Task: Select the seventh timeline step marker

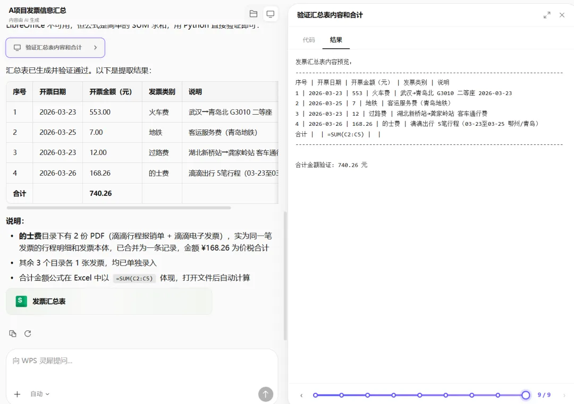Action: coord(472,395)
